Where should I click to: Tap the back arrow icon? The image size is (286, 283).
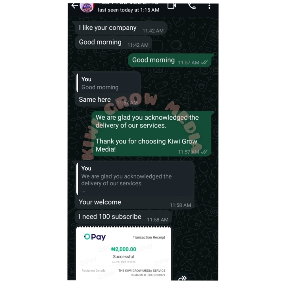(x=75, y=6)
